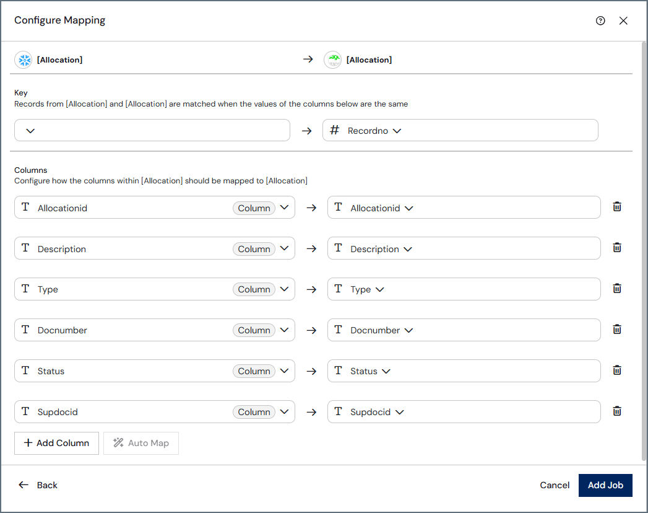Delete the Type column mapping

616,288
